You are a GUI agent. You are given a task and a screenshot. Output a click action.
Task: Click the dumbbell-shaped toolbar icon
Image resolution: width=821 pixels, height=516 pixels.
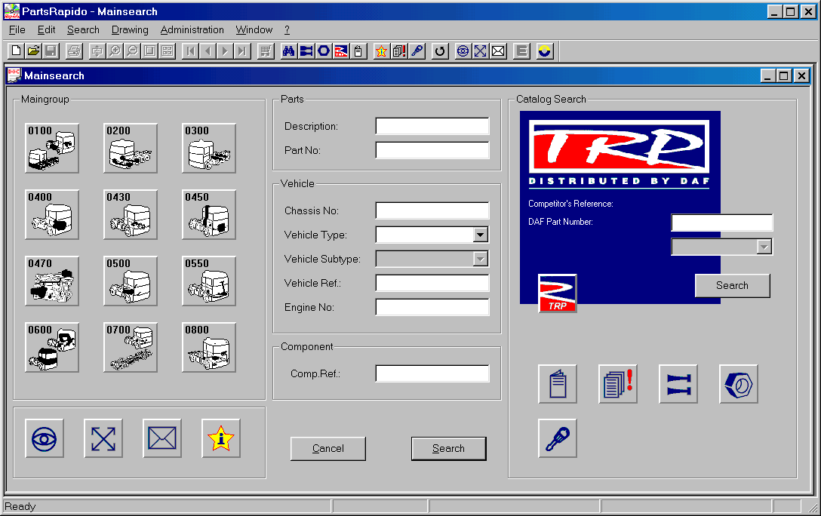tap(306, 51)
